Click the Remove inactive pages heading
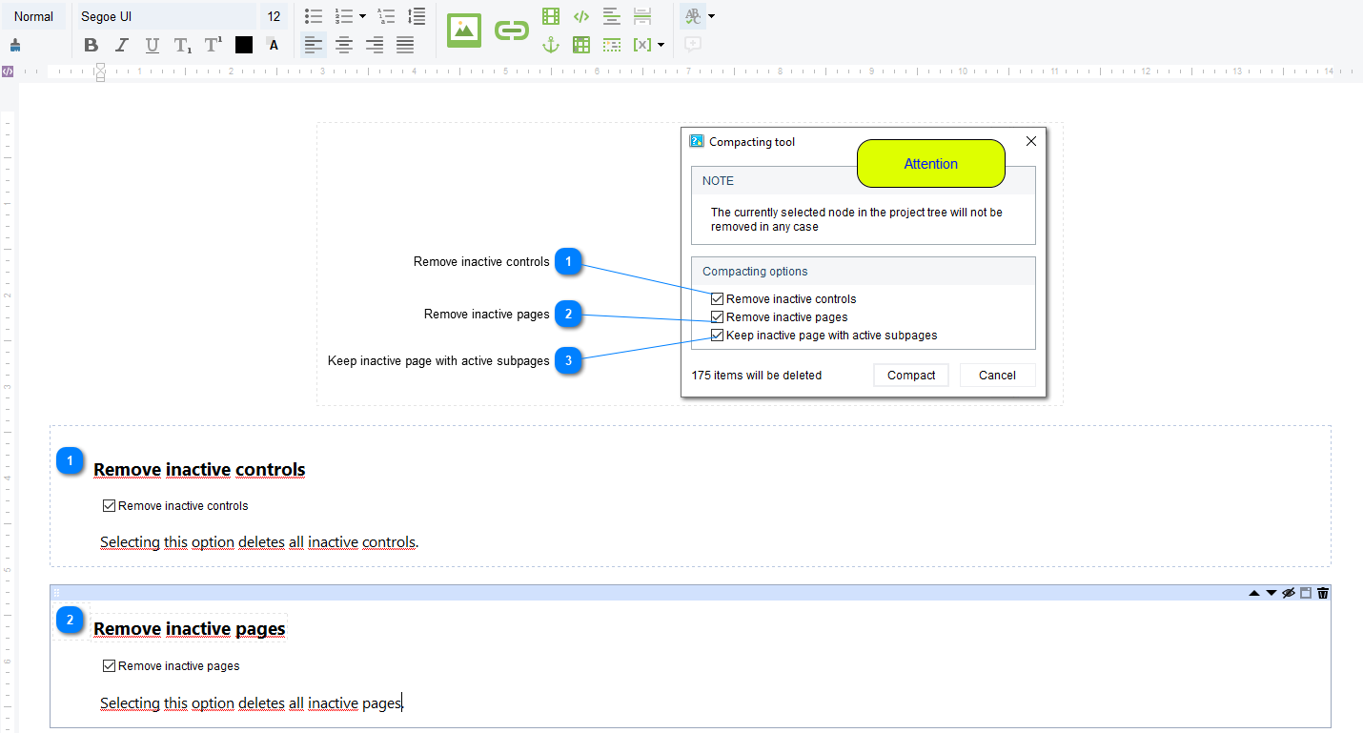 coord(190,629)
